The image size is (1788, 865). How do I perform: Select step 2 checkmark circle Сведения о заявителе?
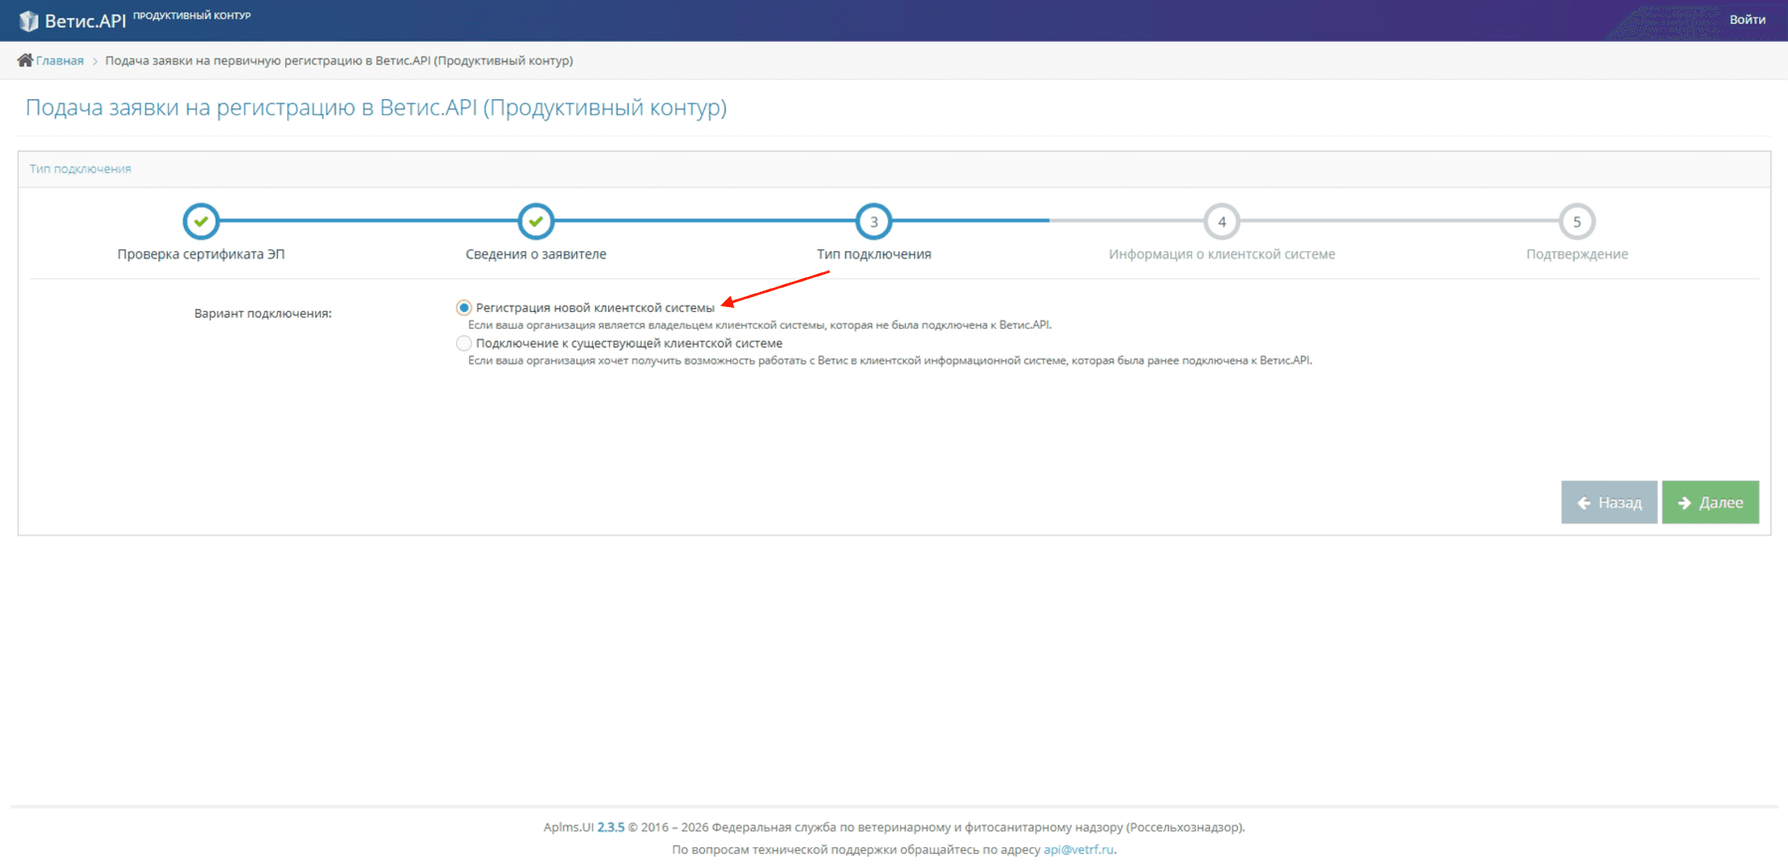(536, 221)
